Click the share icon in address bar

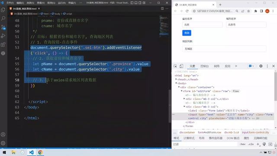pyautogui.click(x=243, y=11)
